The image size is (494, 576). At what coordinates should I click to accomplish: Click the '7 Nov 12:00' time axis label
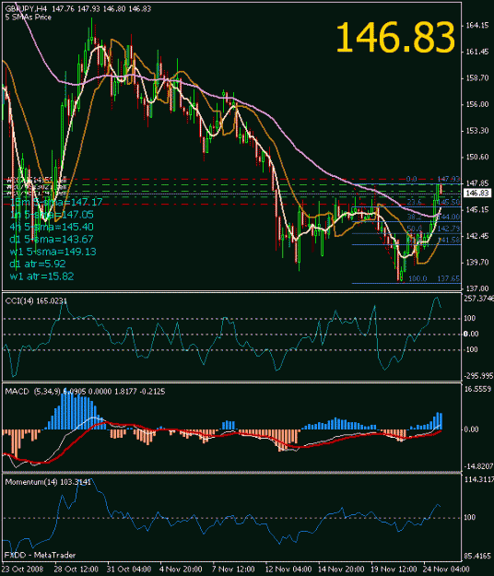[x=233, y=569]
